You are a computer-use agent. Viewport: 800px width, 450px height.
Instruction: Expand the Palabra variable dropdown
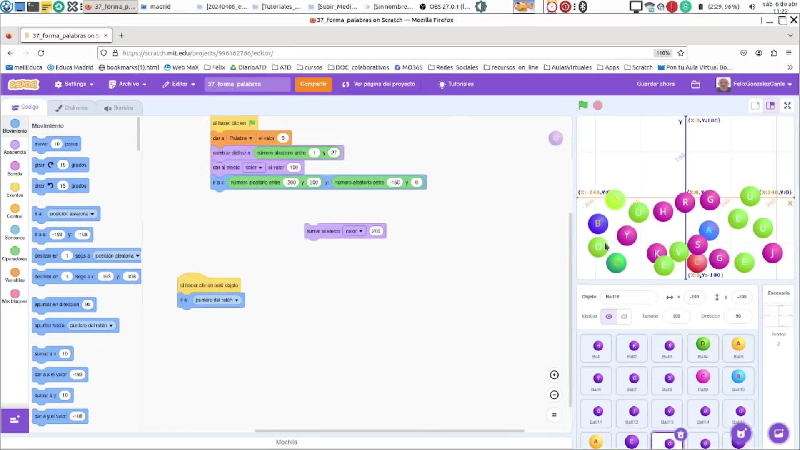pos(250,138)
